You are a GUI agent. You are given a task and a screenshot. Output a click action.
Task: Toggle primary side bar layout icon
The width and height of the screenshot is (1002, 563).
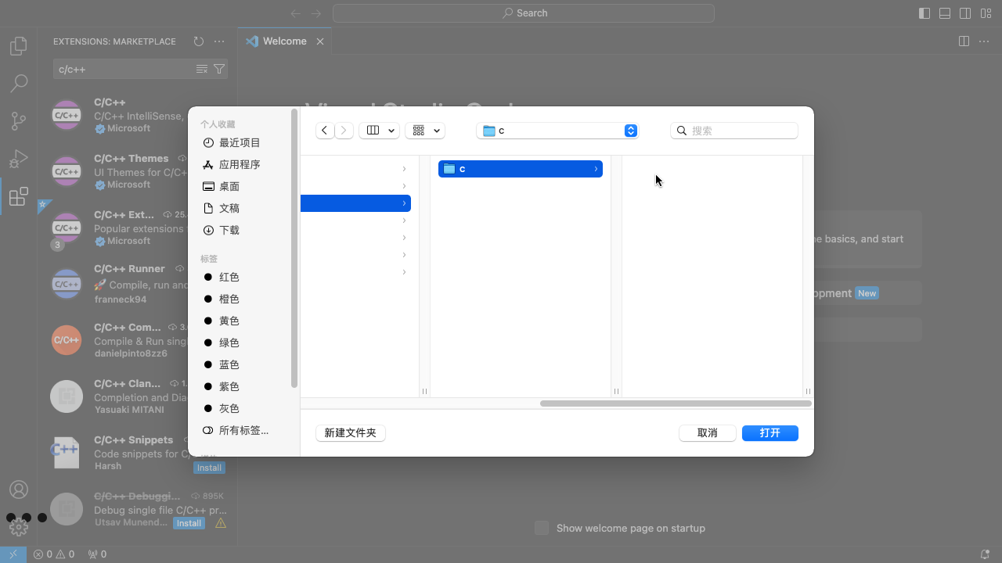(x=925, y=13)
